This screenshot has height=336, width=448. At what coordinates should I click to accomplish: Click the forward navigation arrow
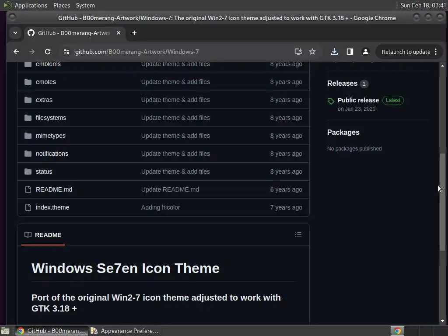pos(31,52)
